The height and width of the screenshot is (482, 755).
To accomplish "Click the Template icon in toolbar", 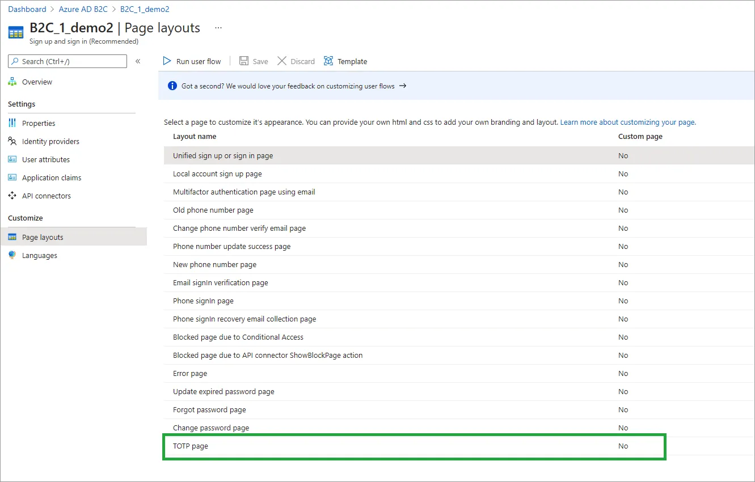I will (328, 61).
